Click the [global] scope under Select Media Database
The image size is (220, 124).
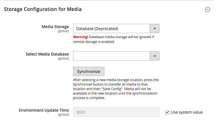(63, 59)
